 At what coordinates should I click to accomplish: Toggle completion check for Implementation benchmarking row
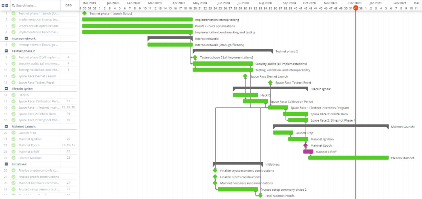[x=13, y=32]
